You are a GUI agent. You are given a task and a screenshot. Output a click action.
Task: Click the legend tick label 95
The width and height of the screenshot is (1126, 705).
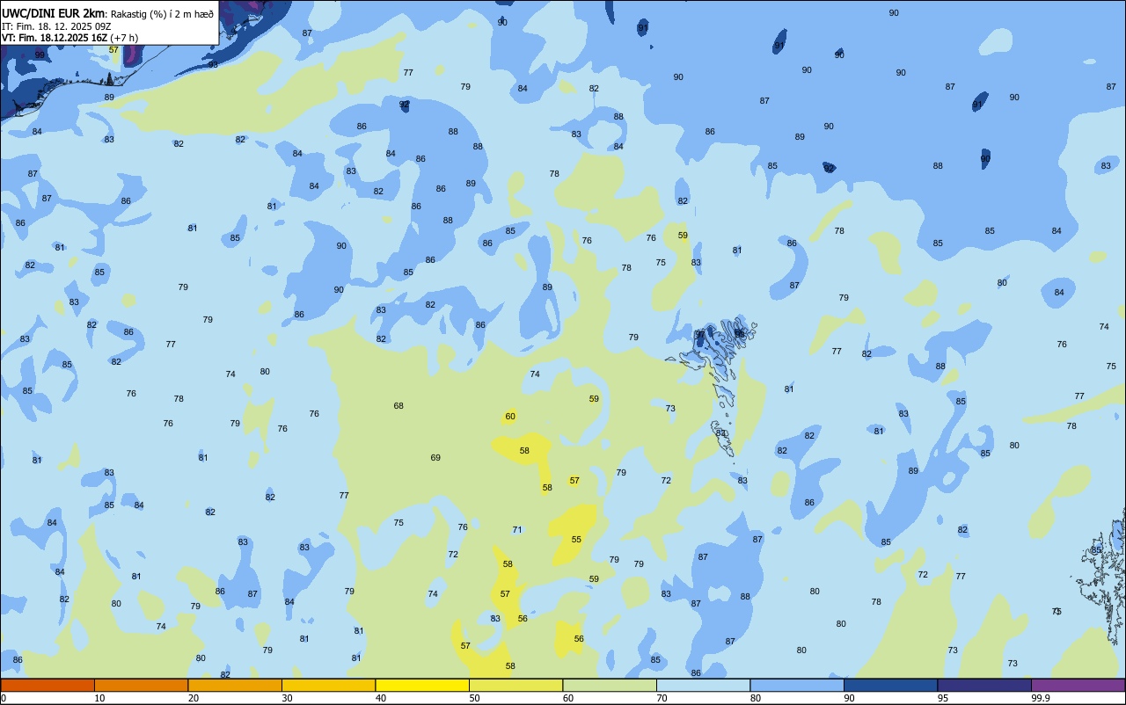coord(942,698)
